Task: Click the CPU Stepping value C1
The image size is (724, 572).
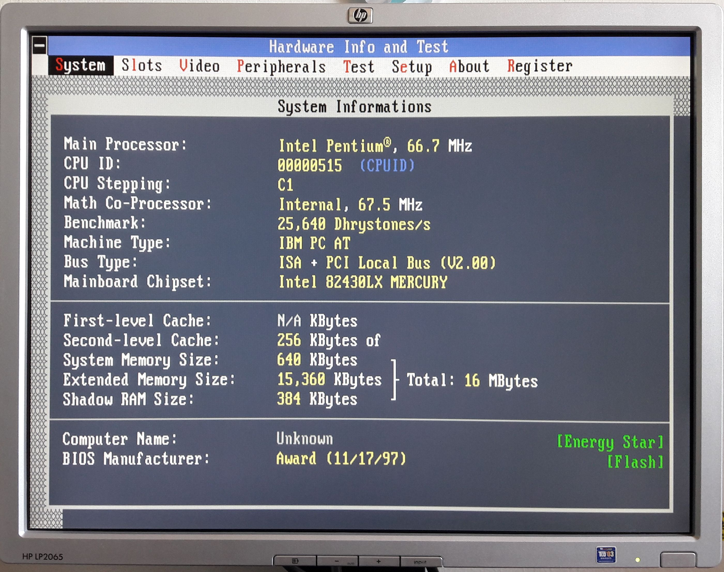Action: 285,185
